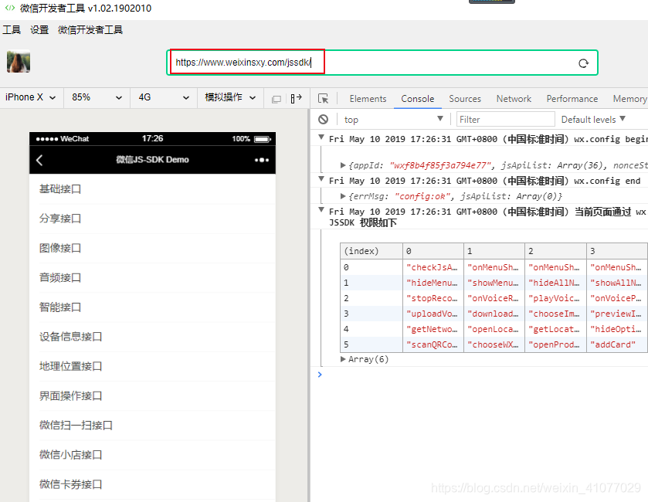
Task: Click the detach devtools panel icon
Action: click(x=297, y=98)
